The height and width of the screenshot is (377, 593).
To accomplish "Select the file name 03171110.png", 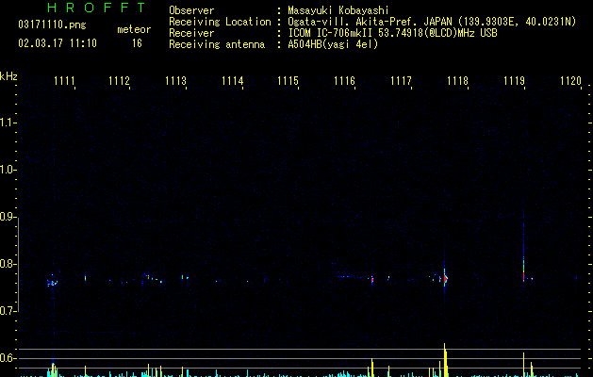I will pos(52,25).
